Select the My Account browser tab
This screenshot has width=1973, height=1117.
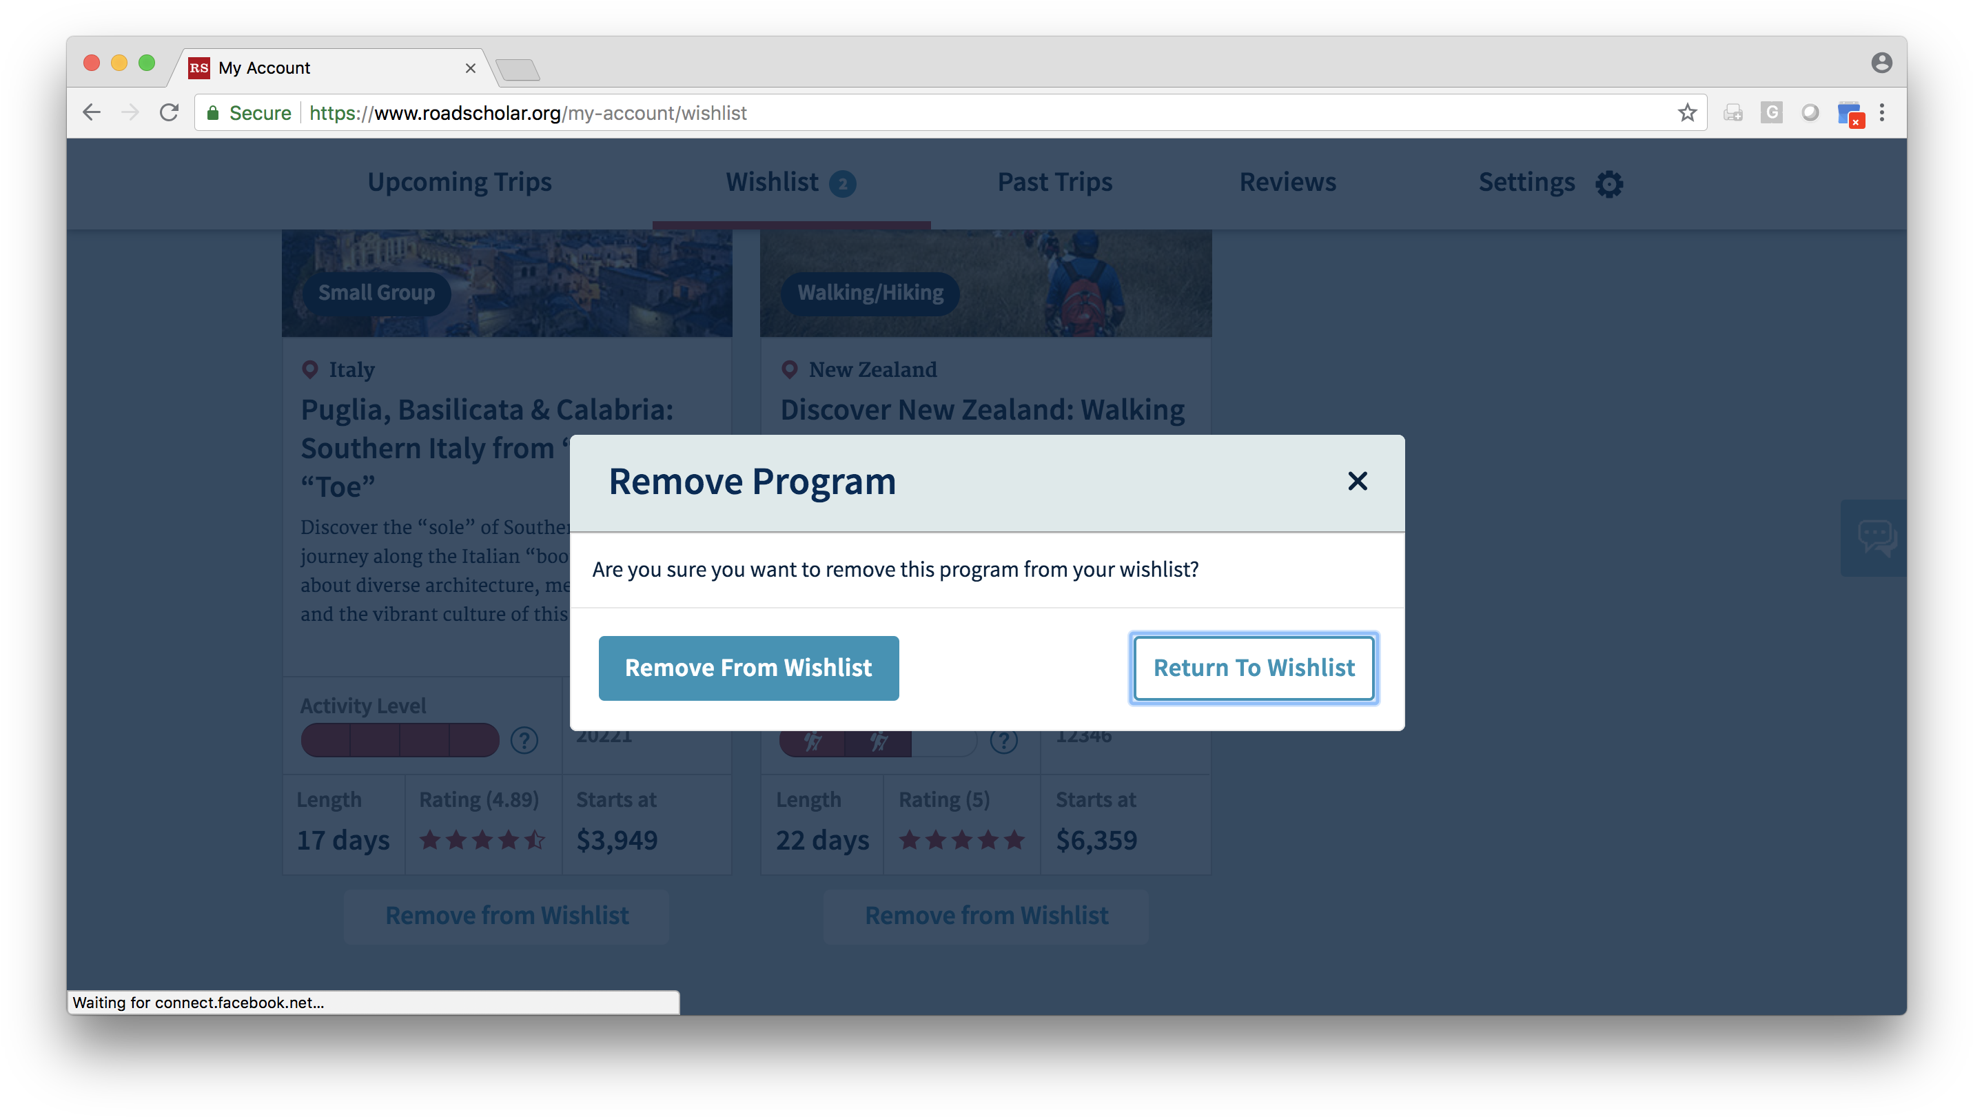coord(332,68)
